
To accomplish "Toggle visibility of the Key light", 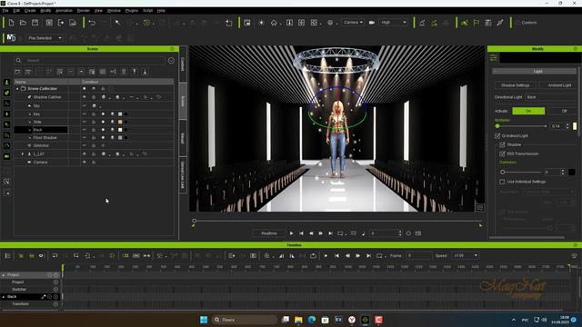I will pyautogui.click(x=85, y=114).
